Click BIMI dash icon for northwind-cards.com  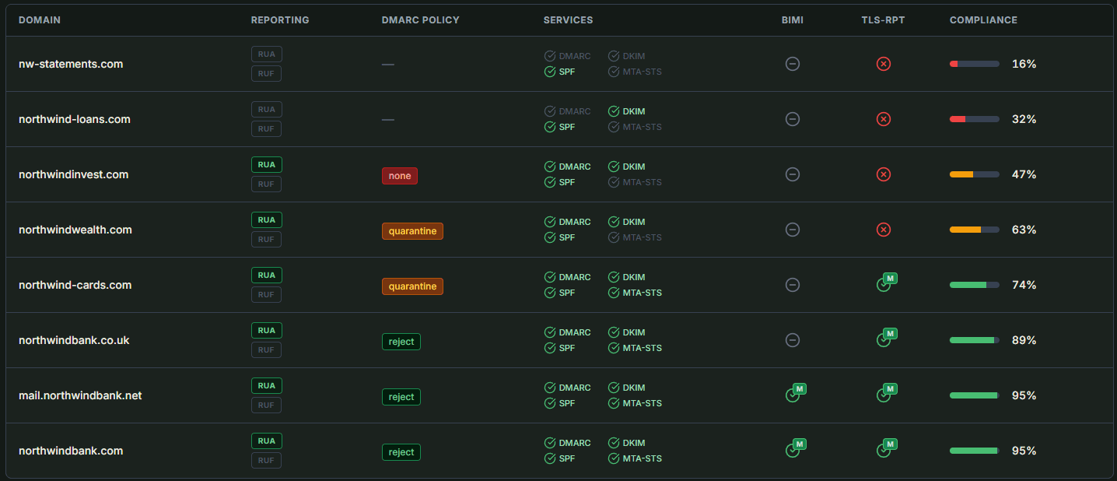(793, 285)
